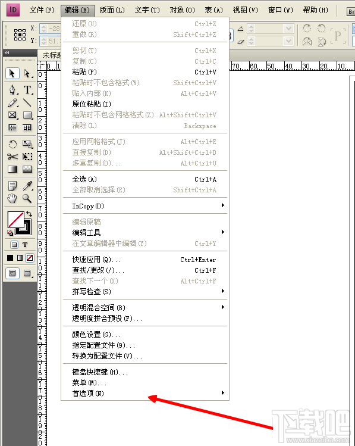Choose 全选(A) menu item
The height and width of the screenshot is (446, 355).
click(x=145, y=179)
